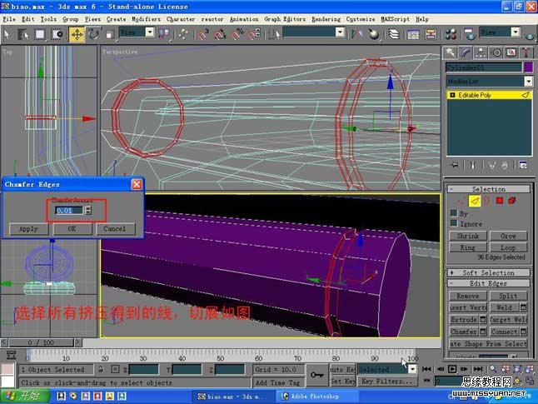Viewport: 538px width, 404px height.
Task: Open the Select by Name tool
Action: point(23,34)
